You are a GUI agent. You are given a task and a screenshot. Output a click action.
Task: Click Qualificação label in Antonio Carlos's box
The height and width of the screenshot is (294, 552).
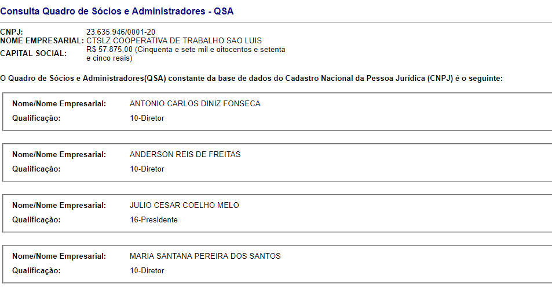click(x=36, y=118)
